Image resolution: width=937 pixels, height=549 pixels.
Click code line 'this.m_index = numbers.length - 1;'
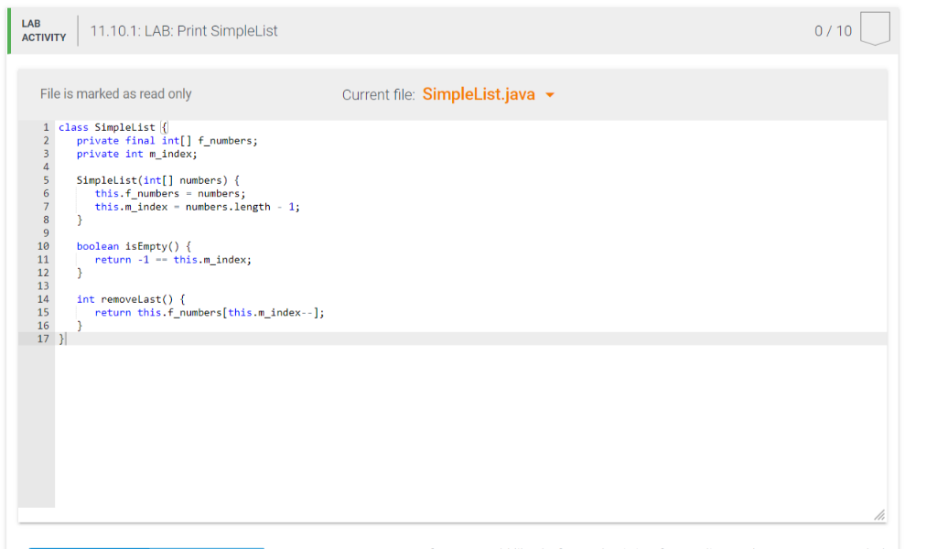click(198, 207)
